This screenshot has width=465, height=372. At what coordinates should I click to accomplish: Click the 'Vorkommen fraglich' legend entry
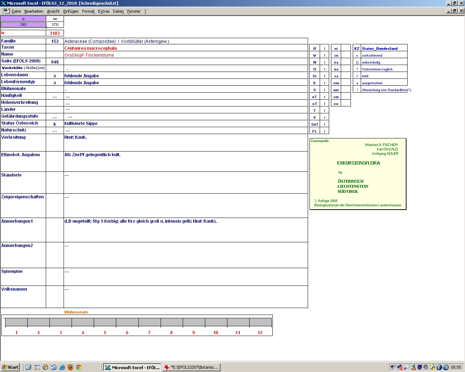click(377, 69)
